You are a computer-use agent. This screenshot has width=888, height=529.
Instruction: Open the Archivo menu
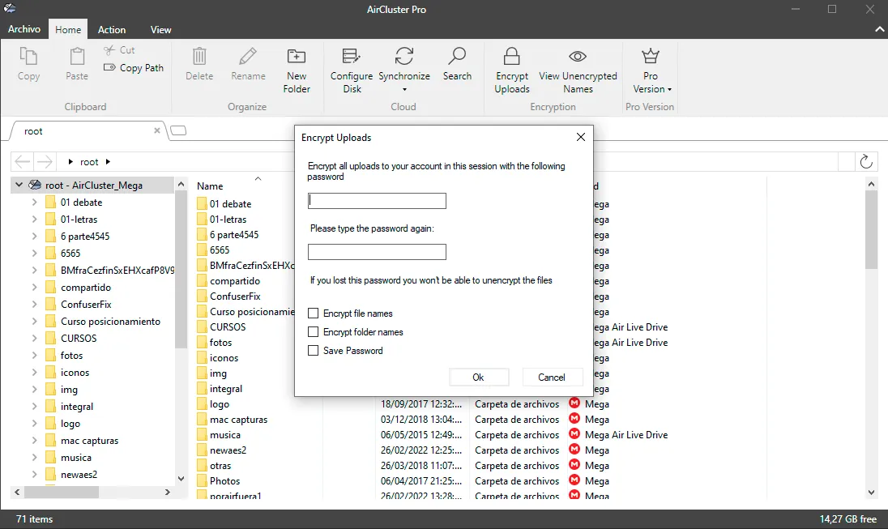click(x=24, y=29)
